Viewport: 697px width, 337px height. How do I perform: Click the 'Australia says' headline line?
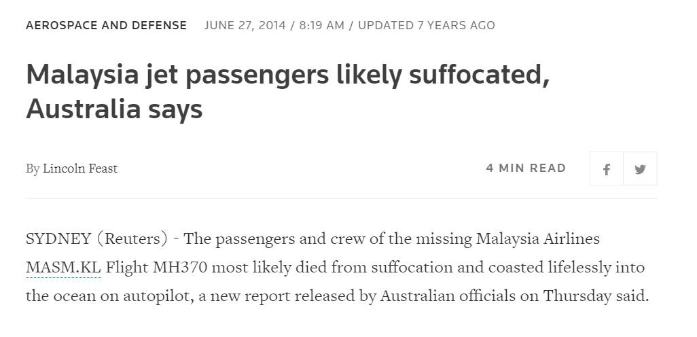pyautogui.click(x=114, y=109)
